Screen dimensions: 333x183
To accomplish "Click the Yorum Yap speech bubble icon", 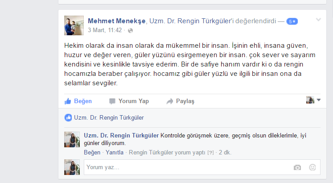I will [x=112, y=101].
